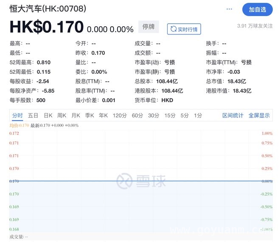Click the 每股净资产 value -5.85
Screen dimensions: 280x242
[48, 91]
